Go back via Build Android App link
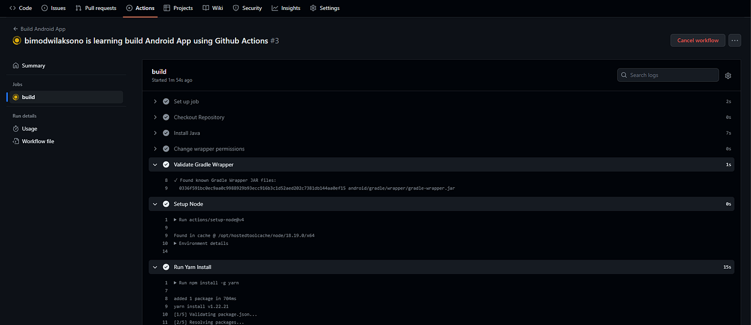Screen dimensions: 751x325 (x=39, y=28)
